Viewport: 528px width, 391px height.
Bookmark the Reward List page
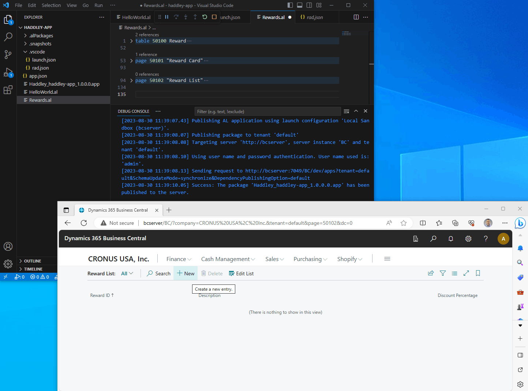pos(478,273)
